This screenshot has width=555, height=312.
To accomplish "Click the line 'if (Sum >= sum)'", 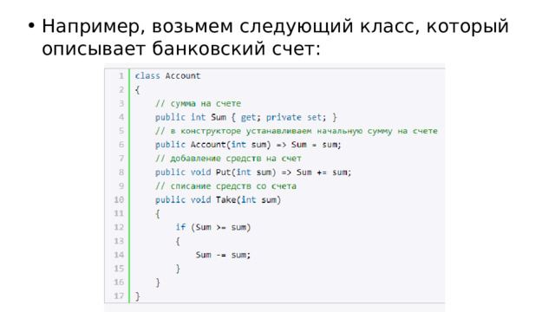I will [213, 227].
